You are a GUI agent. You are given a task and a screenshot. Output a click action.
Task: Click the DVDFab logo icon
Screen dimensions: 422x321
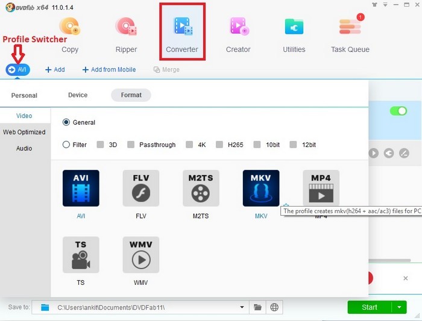coord(10,7)
